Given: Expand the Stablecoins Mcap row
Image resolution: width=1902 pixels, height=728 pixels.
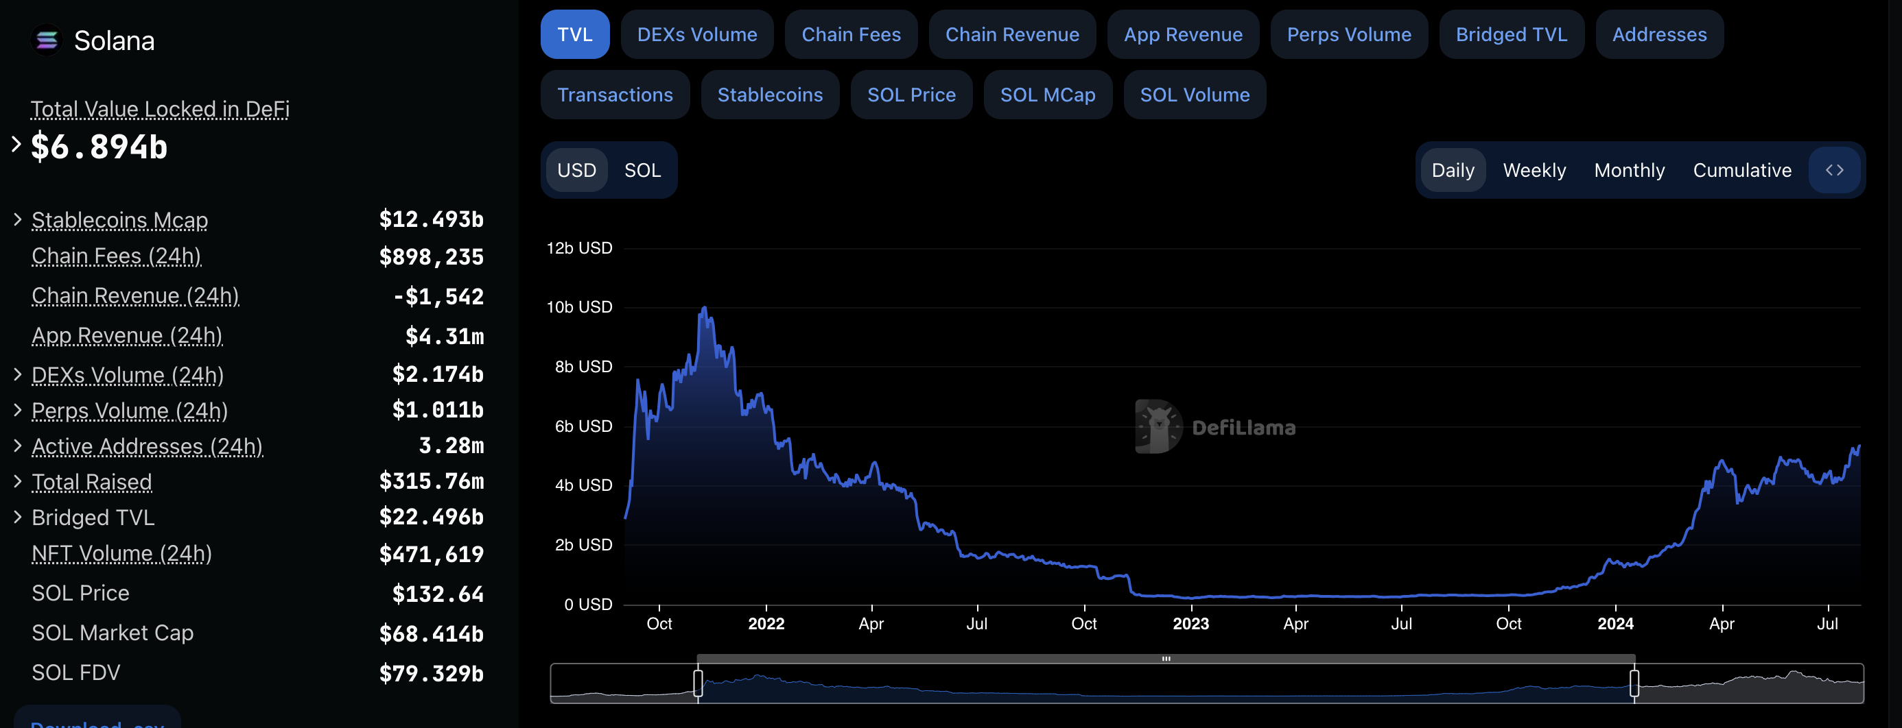Looking at the screenshot, I should pyautogui.click(x=18, y=220).
